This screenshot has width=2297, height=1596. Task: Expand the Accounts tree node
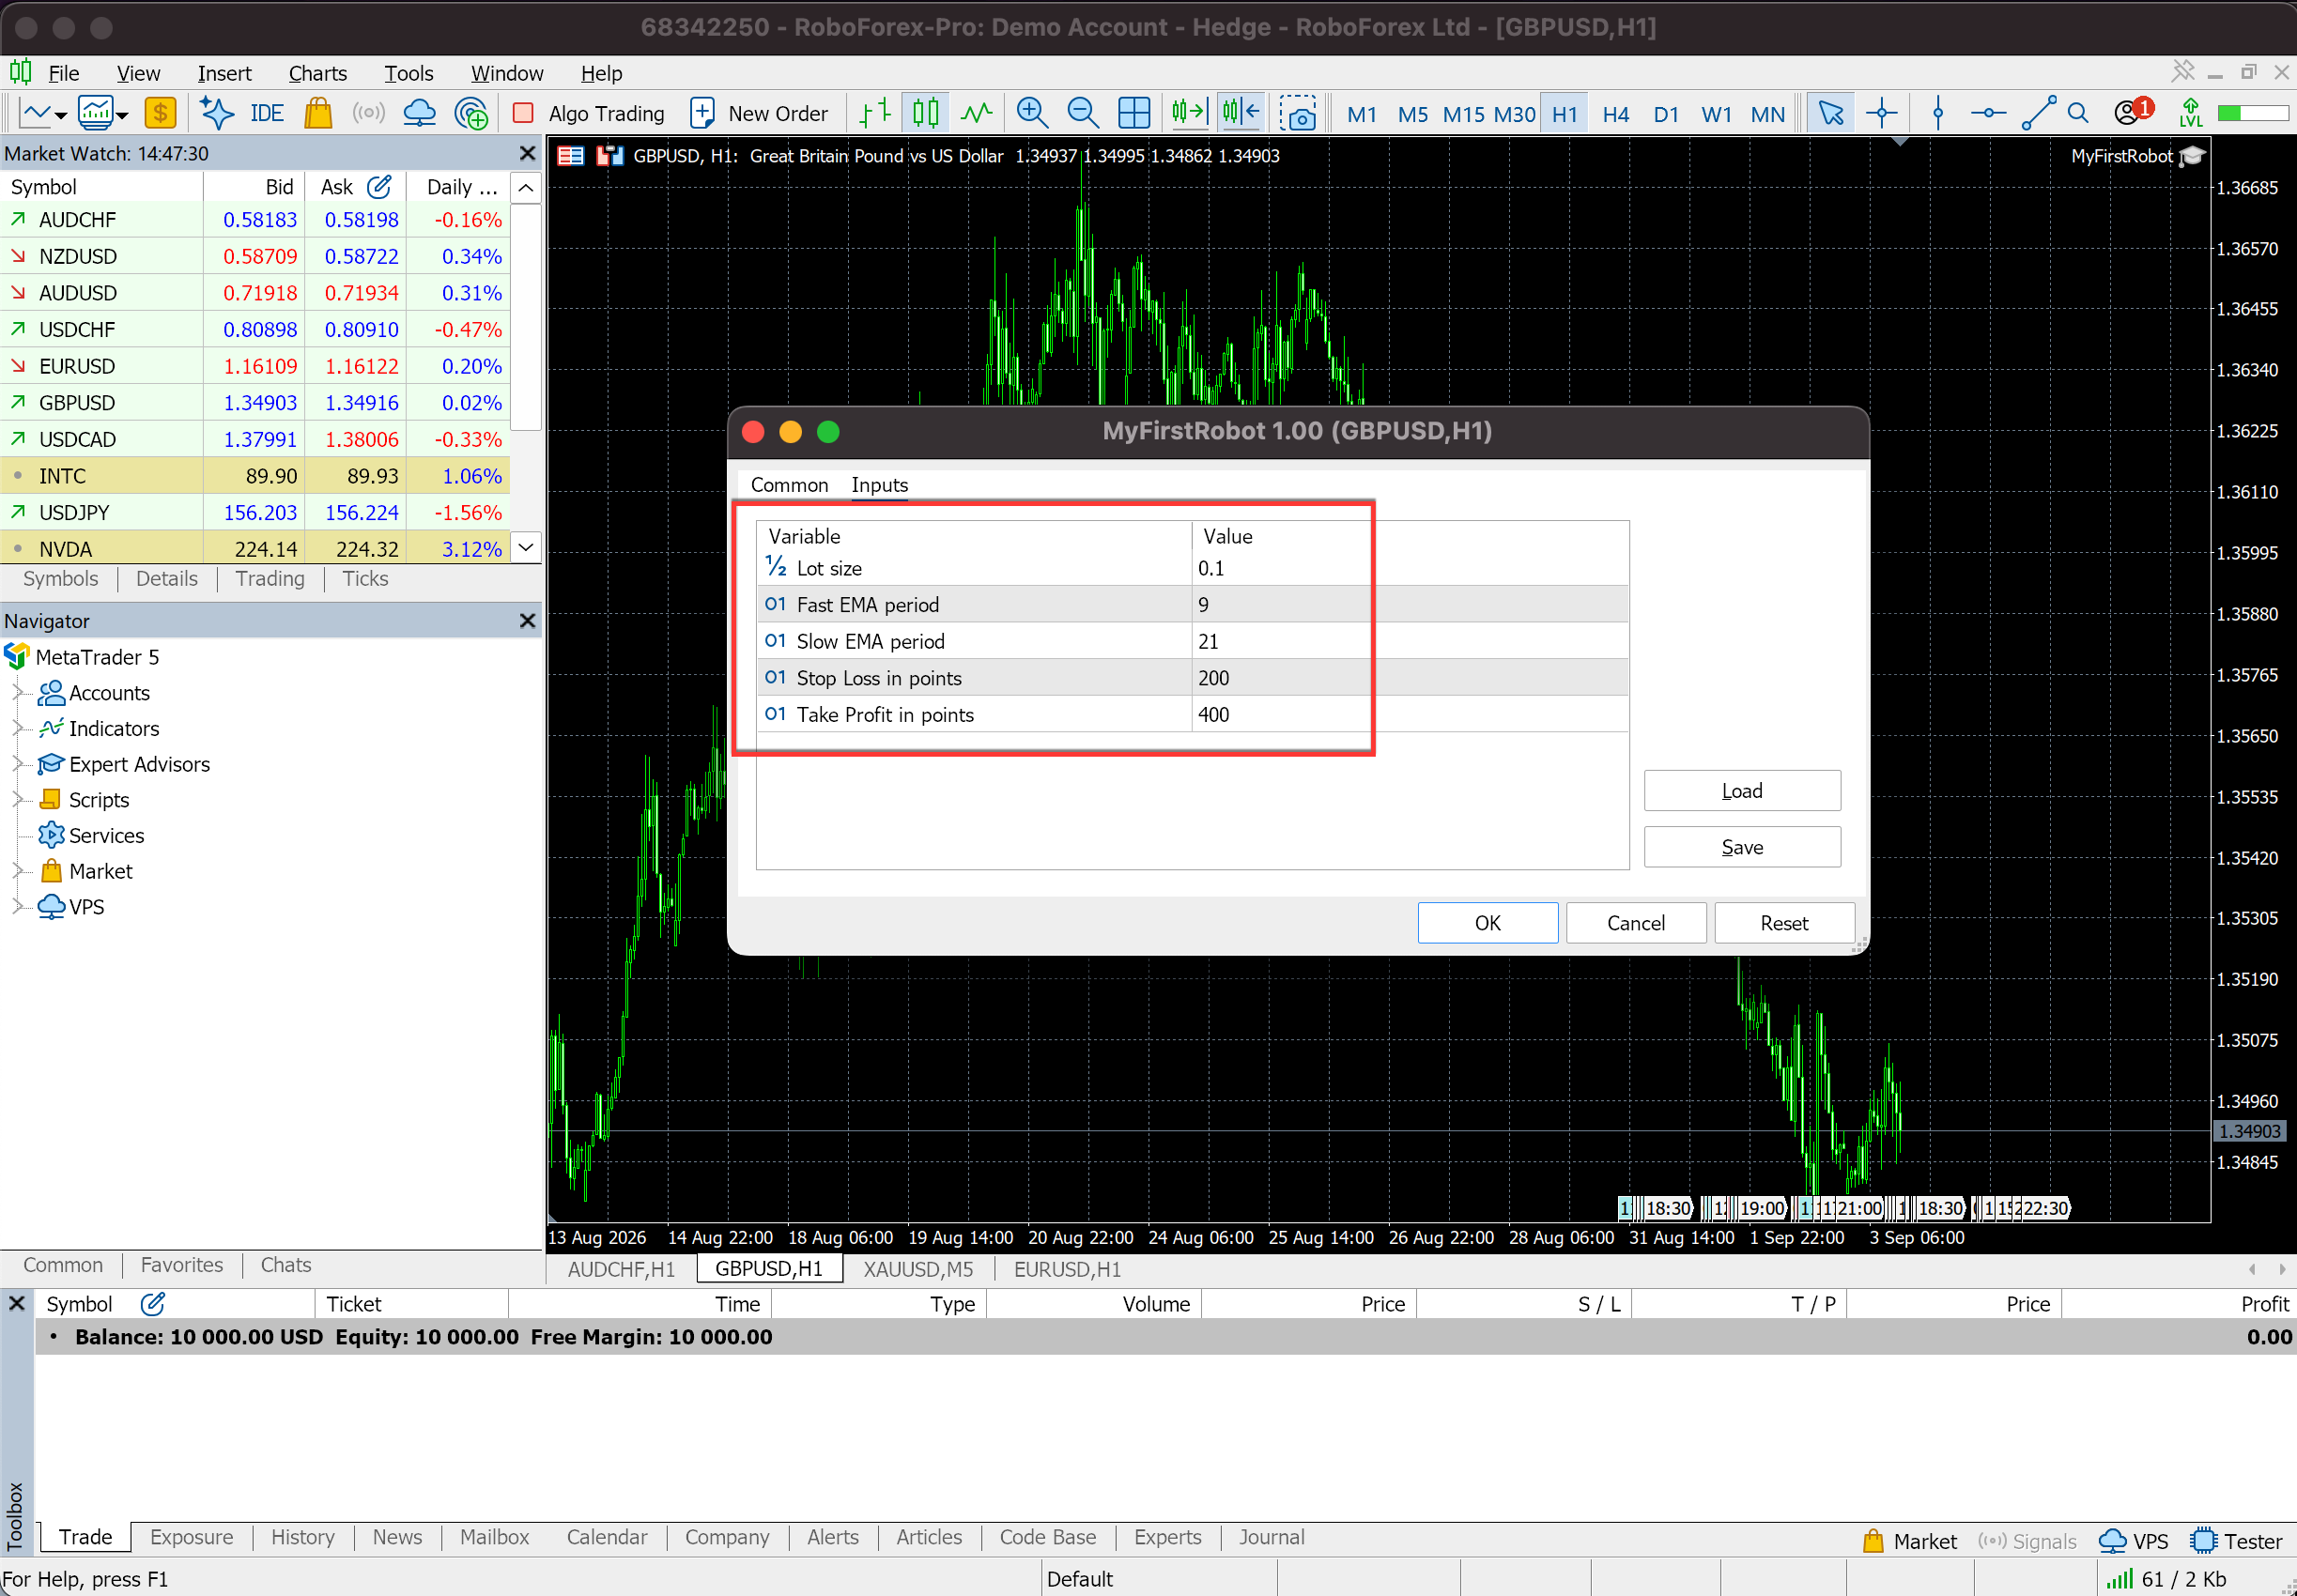[x=17, y=692]
